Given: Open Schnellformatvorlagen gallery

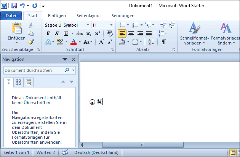Looking at the screenshot, I should coord(194,33).
